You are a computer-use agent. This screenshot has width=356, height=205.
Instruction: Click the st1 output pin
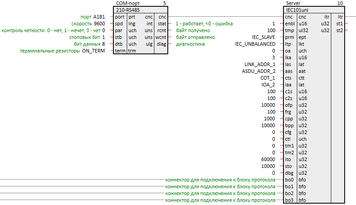[339, 24]
